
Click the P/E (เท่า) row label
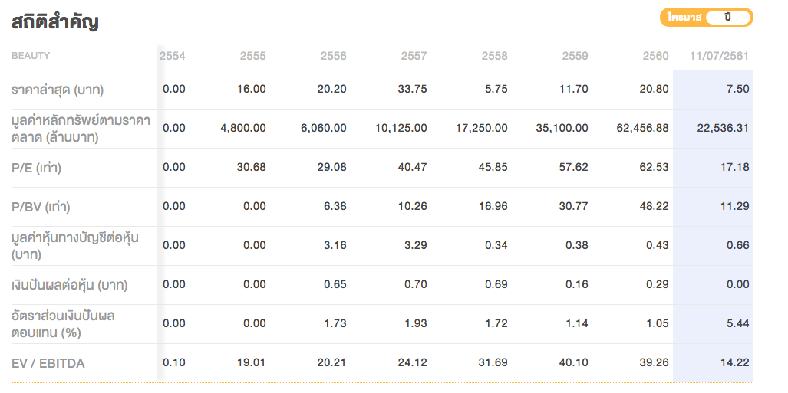tap(36, 168)
